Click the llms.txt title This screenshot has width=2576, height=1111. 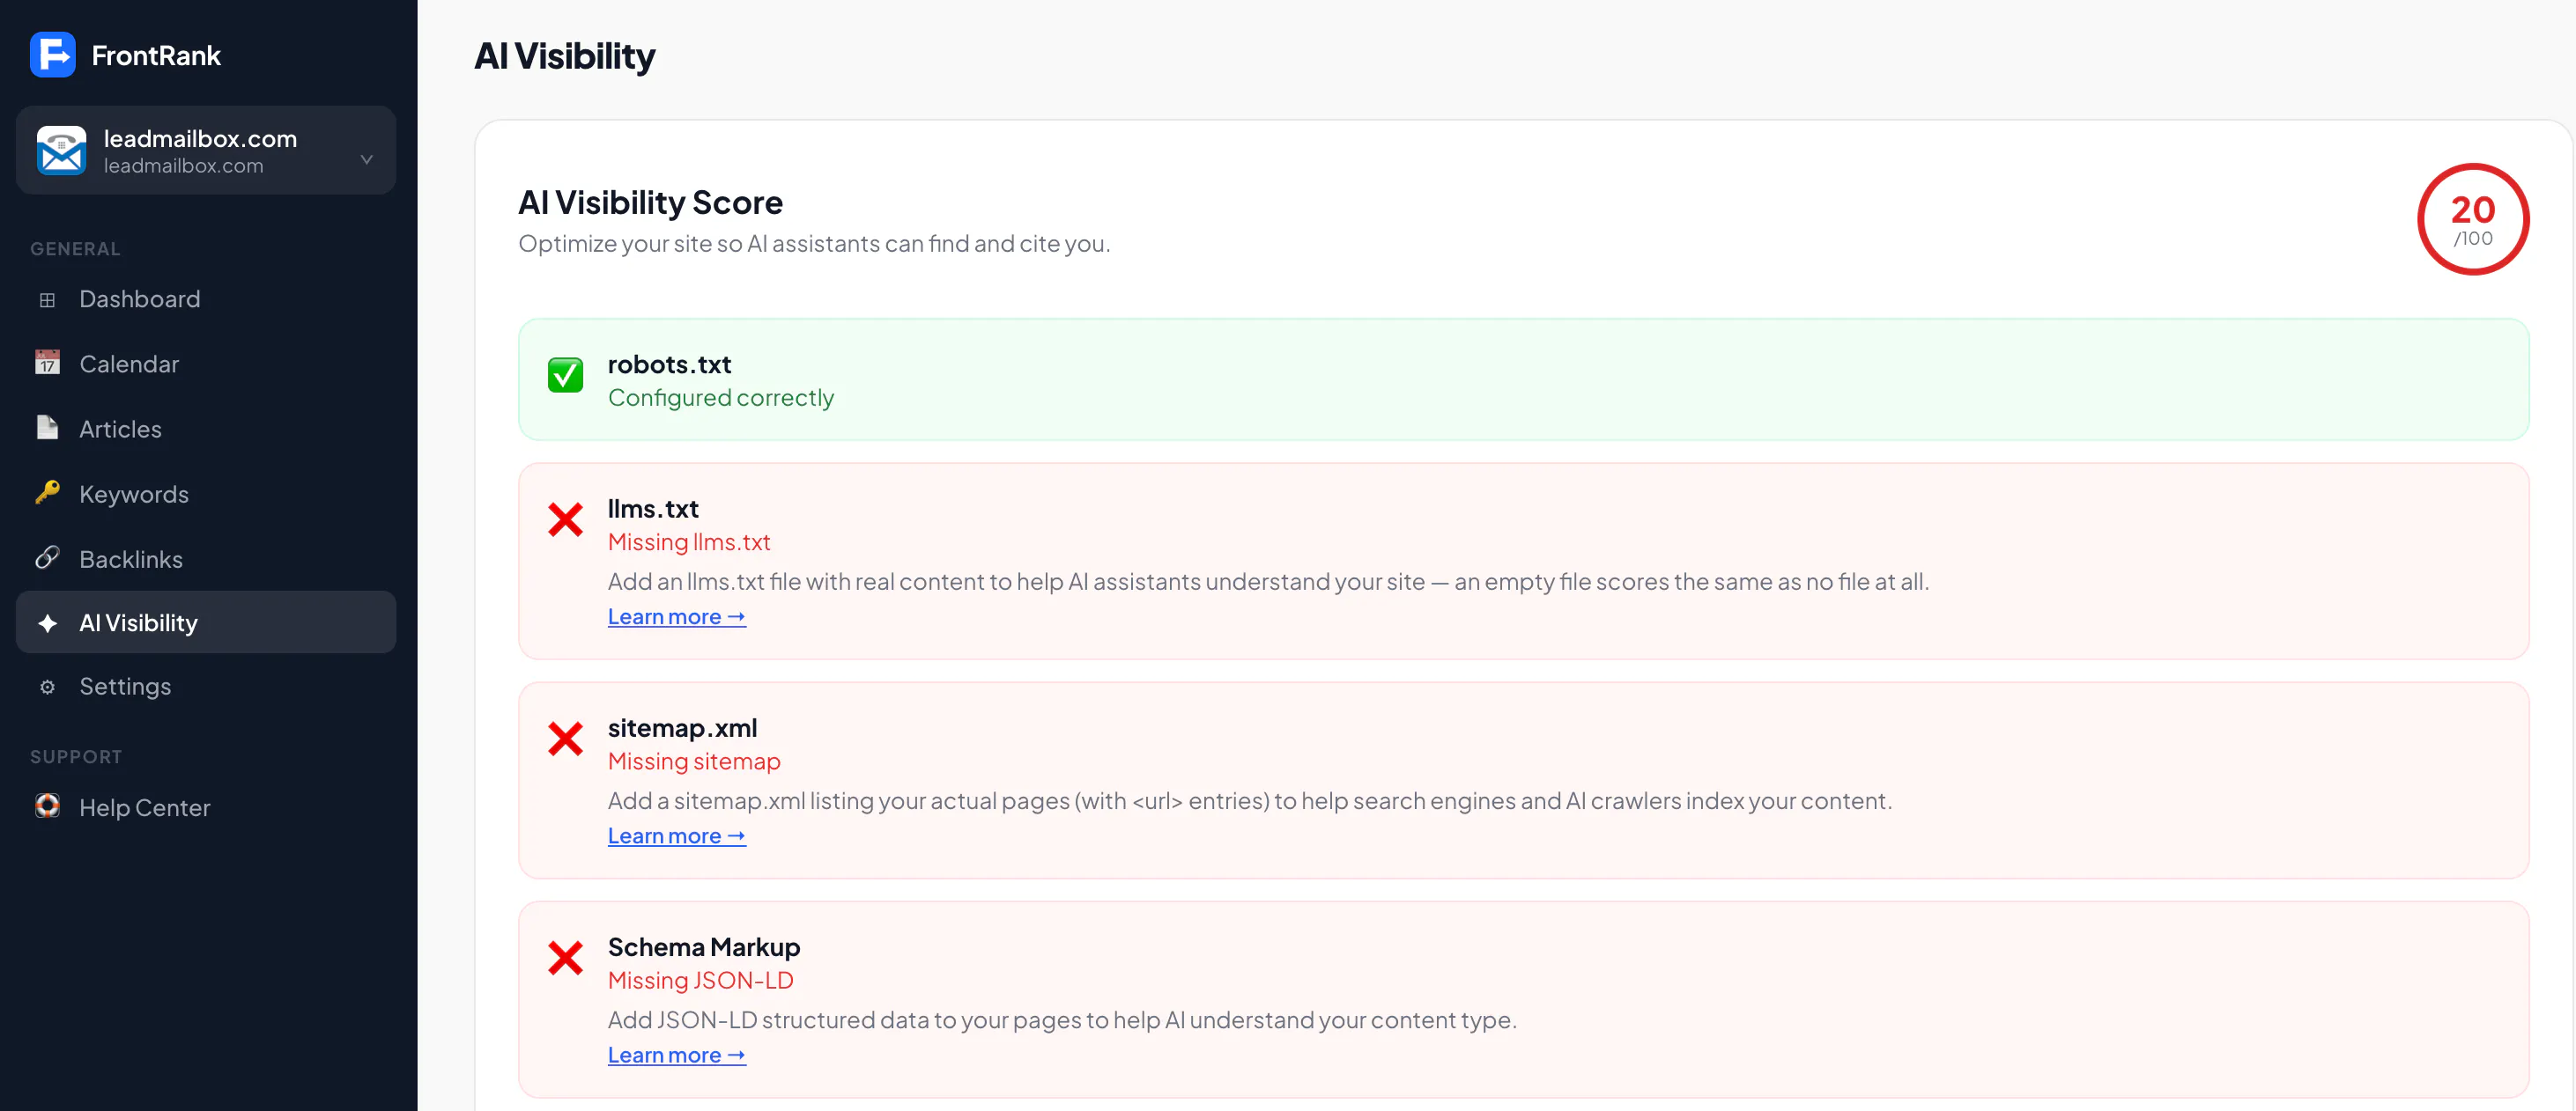[x=653, y=509]
